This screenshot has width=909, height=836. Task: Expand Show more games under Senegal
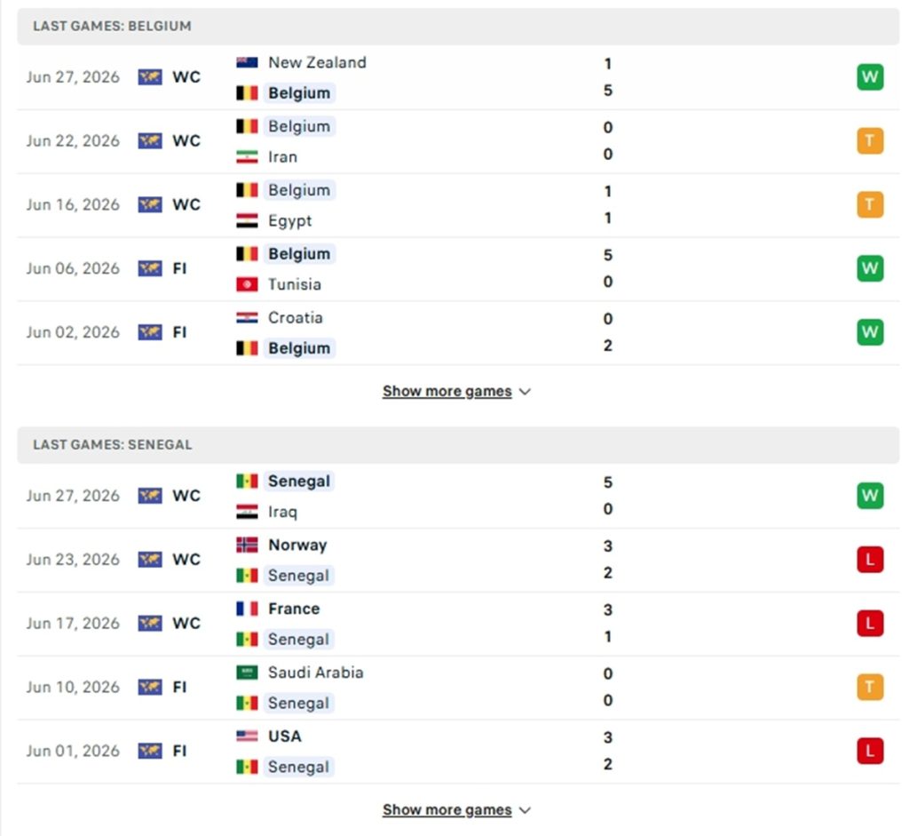click(x=447, y=810)
